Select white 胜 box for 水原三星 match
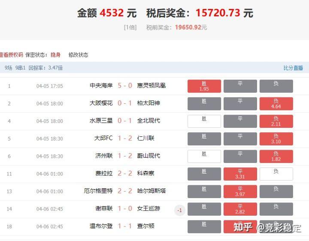Image resolution: width=309 pixels, height=241 pixels. click(x=204, y=121)
